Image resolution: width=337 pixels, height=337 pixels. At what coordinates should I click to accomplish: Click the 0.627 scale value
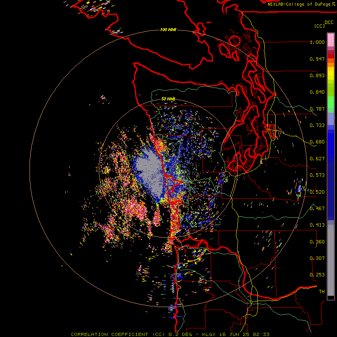point(317,159)
